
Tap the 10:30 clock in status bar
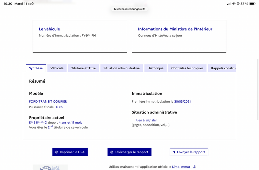coord(8,4)
